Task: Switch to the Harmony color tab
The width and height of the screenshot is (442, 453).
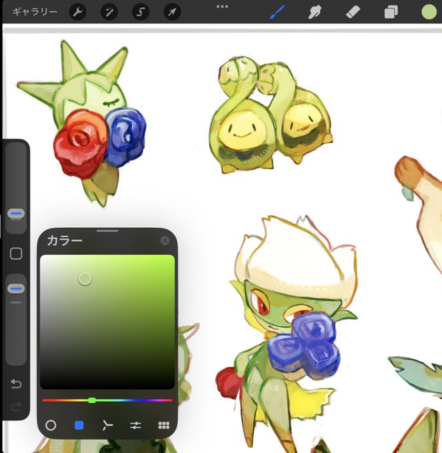Action: [107, 425]
